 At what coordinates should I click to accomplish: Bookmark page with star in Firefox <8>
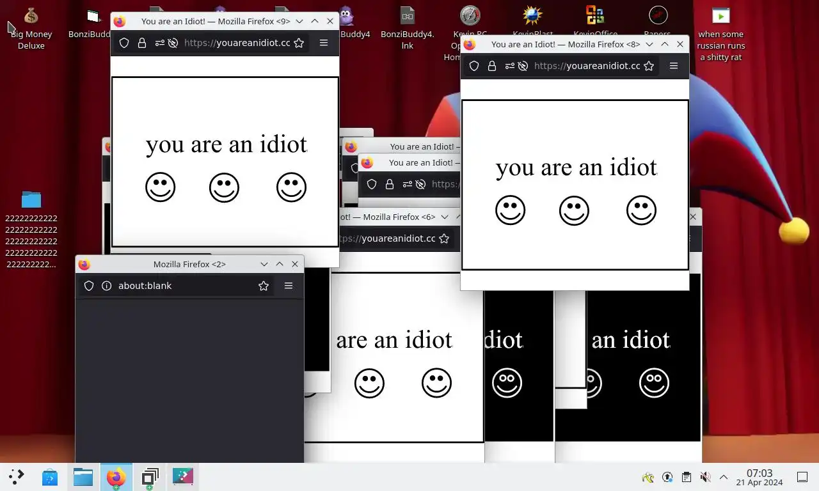(x=648, y=66)
